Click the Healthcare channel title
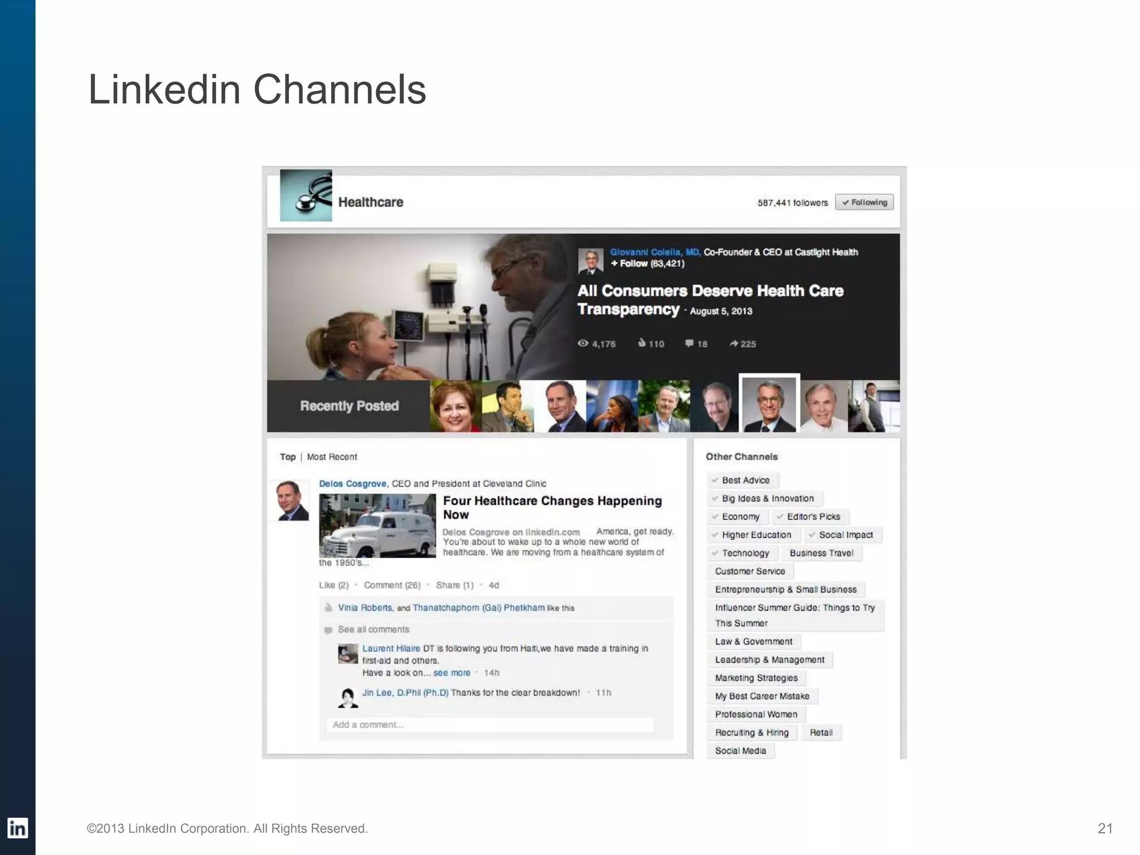1140x855 pixels. (371, 202)
